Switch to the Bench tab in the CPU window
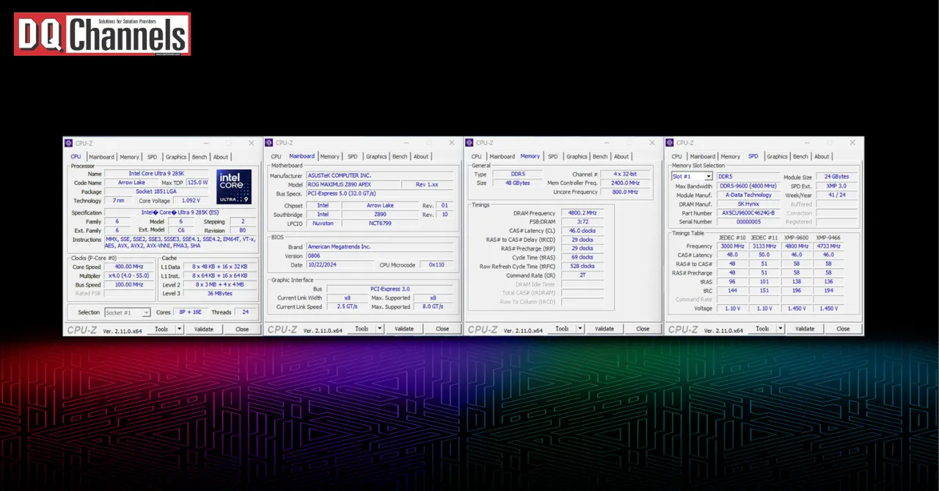Viewport: 939px width, 491px height. tap(200, 156)
